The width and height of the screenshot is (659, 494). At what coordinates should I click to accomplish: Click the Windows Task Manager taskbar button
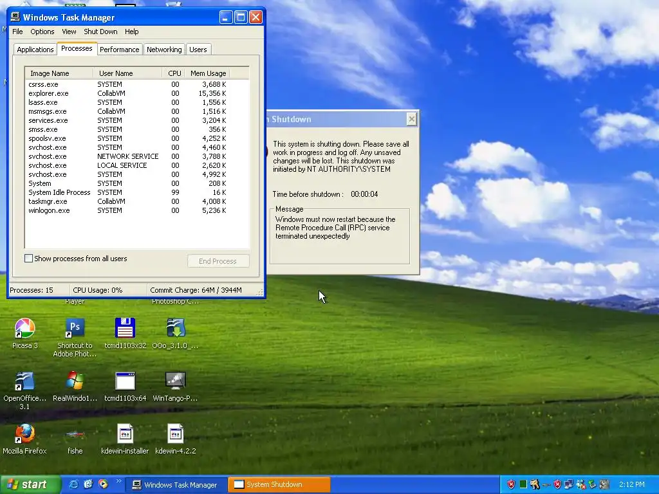[x=176, y=485]
